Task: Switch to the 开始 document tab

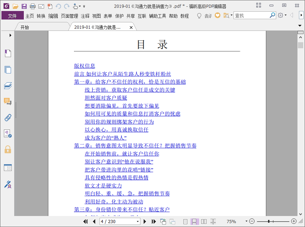Action: click(25, 27)
